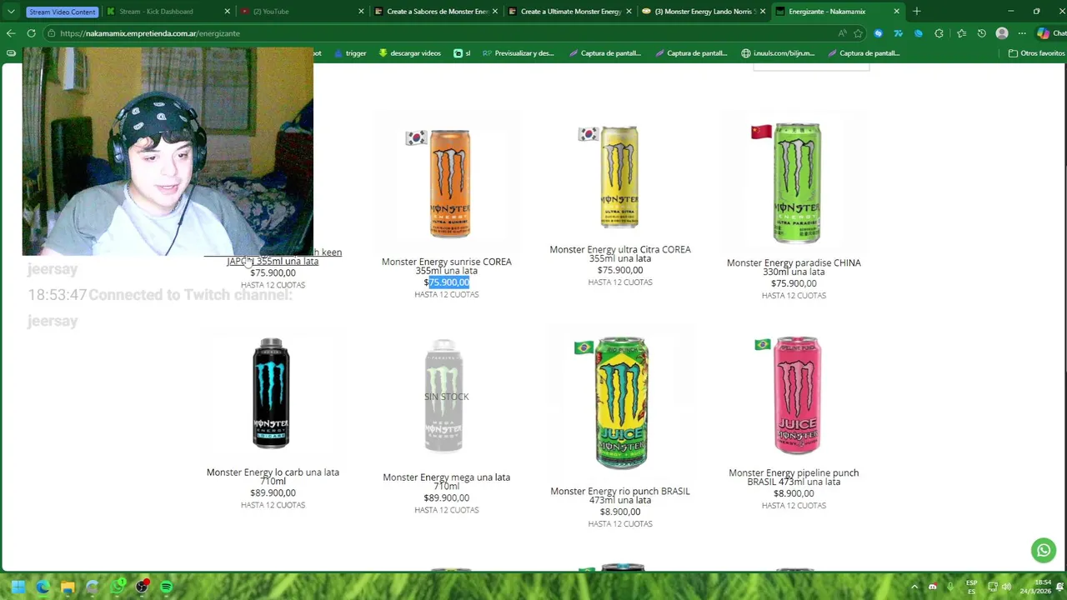This screenshot has height=600, width=1067.
Task: Open the Copilot Chat button
Action: 1050,33
